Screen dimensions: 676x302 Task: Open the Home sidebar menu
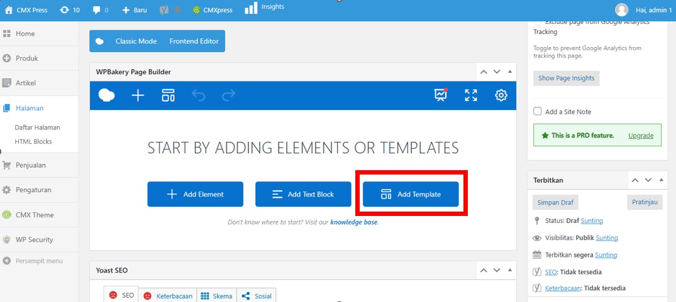coord(25,33)
